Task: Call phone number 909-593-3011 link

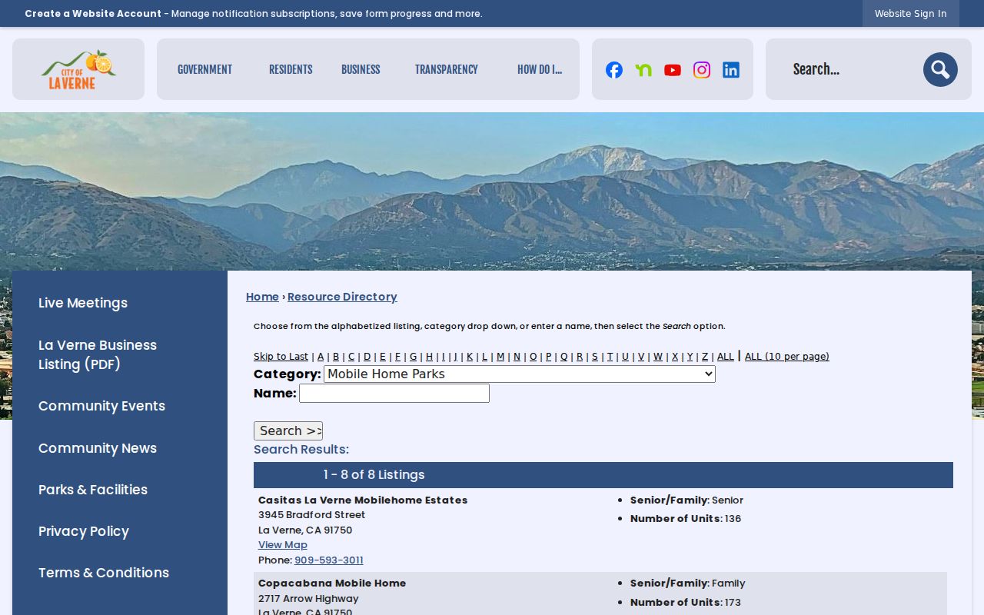Action: [329, 560]
